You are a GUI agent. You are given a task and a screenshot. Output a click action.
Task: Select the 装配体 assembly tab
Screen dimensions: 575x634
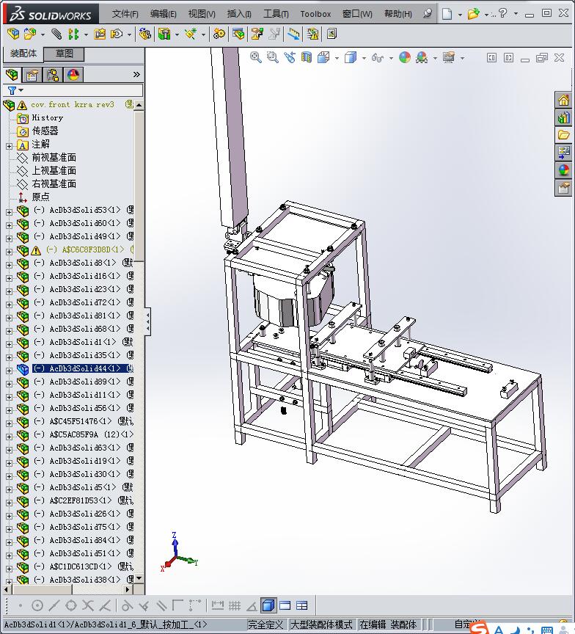coord(23,54)
